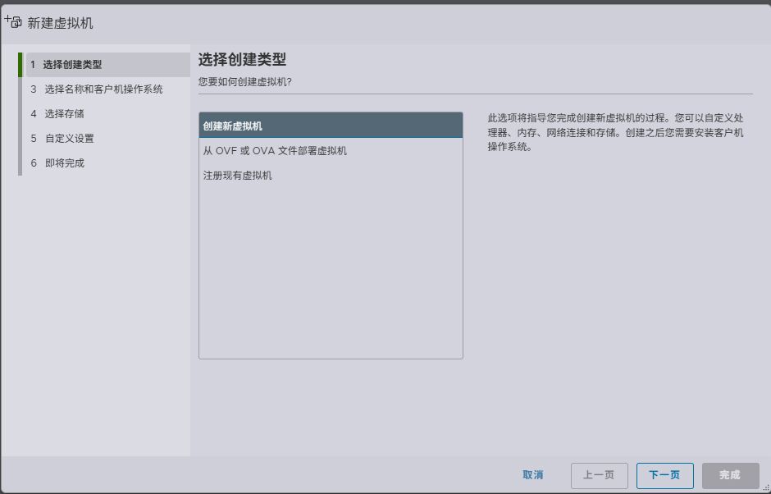Click the 您要如何创建虚拟机? subtitle text
The image size is (771, 494).
pos(245,82)
